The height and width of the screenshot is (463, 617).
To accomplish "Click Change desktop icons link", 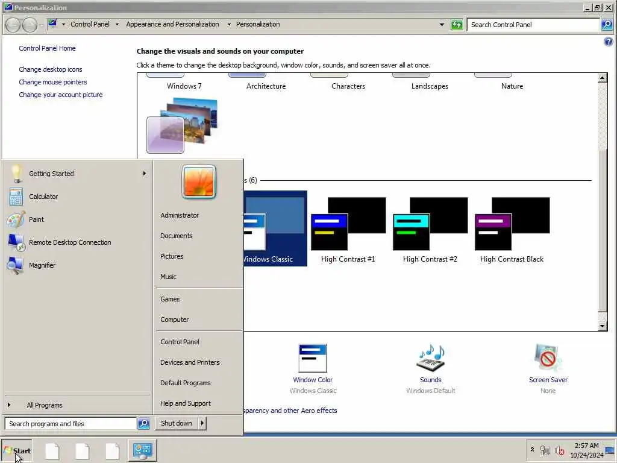I will pos(51,69).
